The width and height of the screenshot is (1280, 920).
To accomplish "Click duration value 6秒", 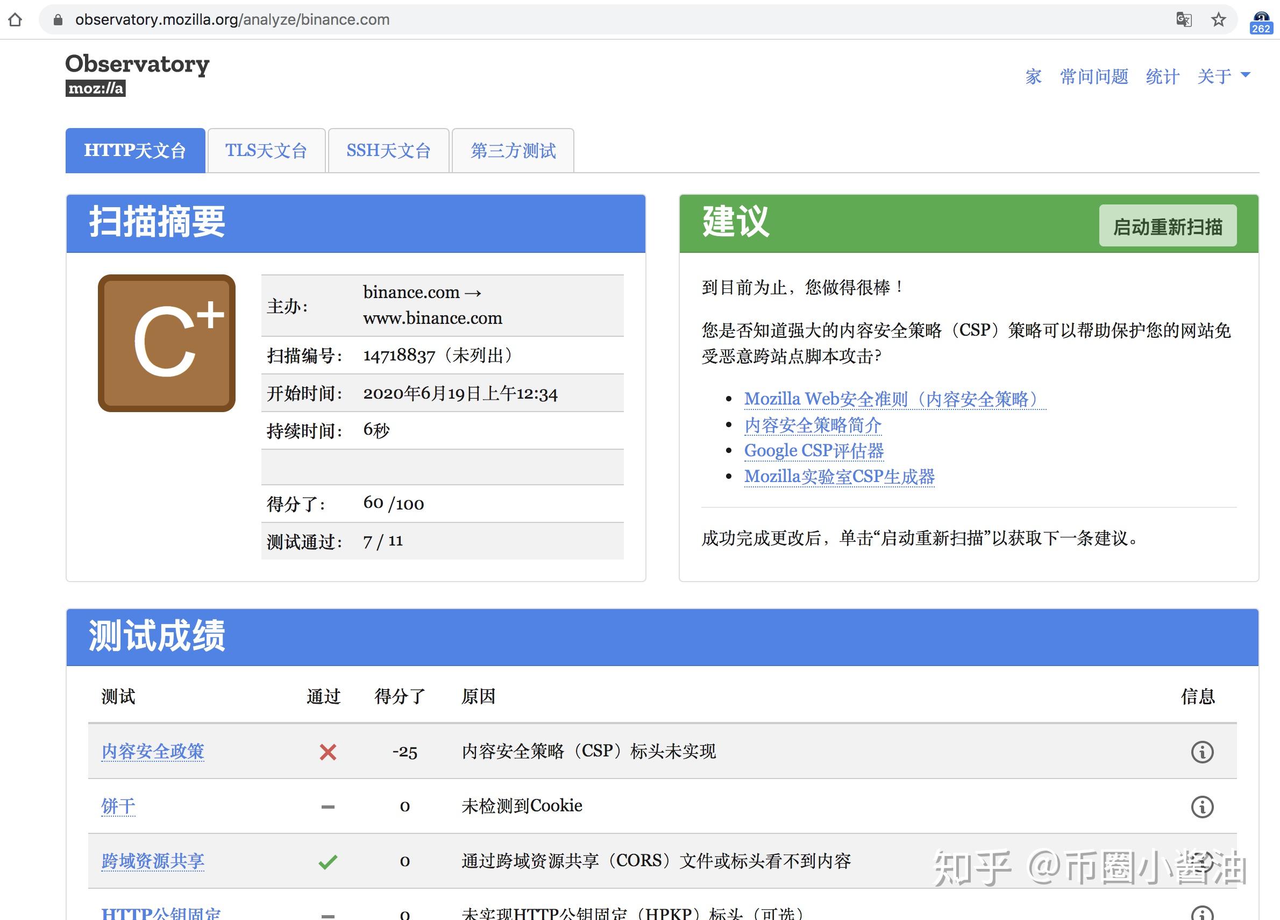I will 376,430.
